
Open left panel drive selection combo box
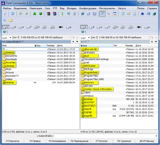click(x=7, y=37)
